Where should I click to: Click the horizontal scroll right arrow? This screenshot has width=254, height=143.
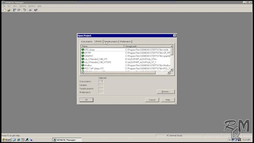click(x=169, y=72)
